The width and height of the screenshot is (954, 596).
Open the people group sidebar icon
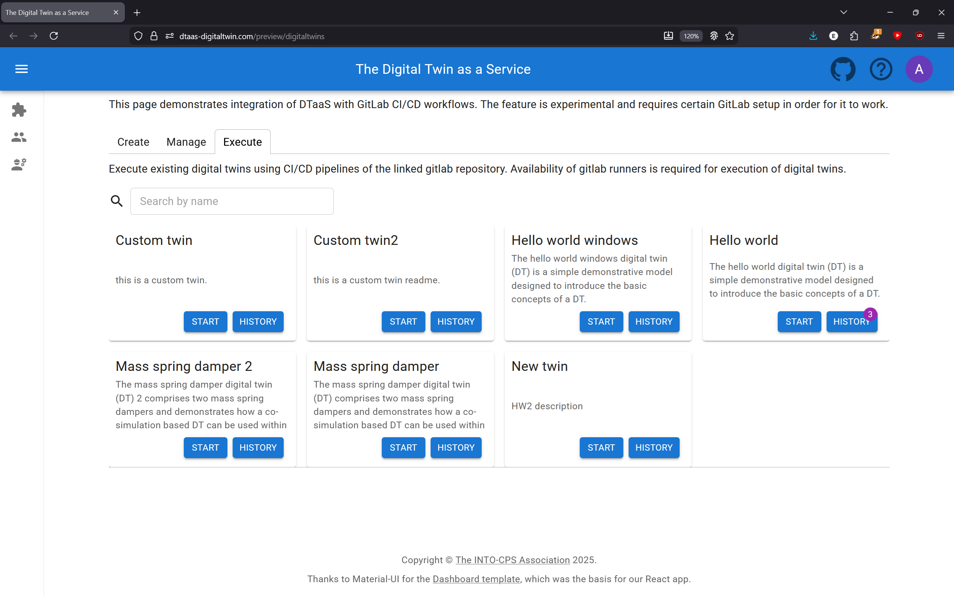pos(19,137)
